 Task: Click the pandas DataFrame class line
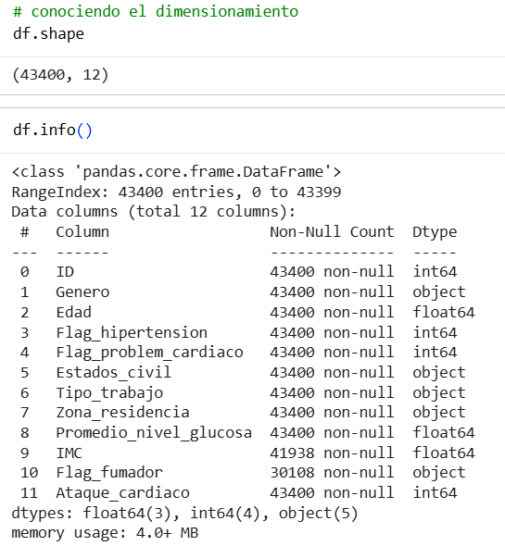click(176, 172)
